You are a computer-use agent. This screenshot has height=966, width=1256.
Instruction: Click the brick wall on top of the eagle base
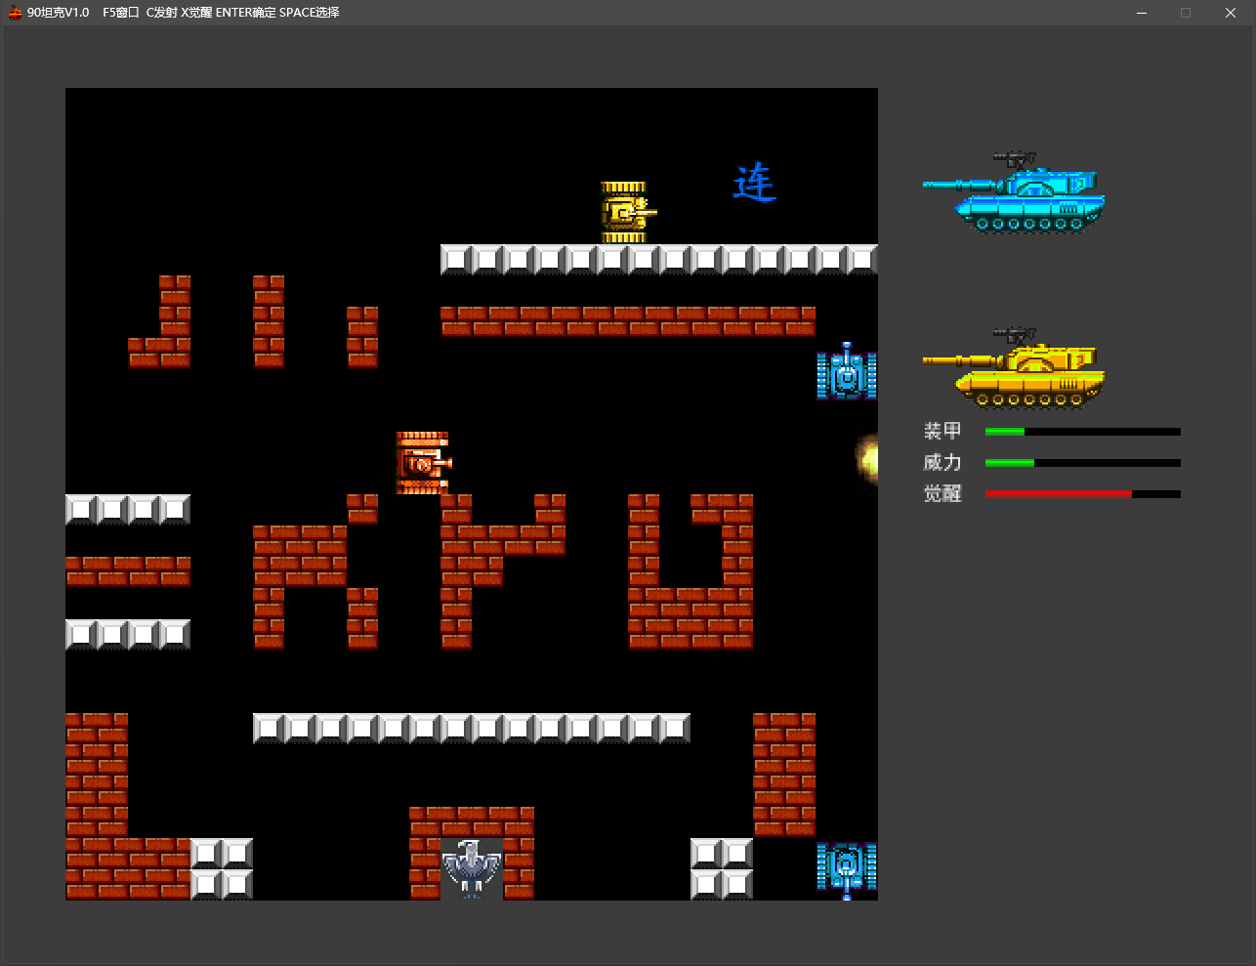(x=472, y=821)
